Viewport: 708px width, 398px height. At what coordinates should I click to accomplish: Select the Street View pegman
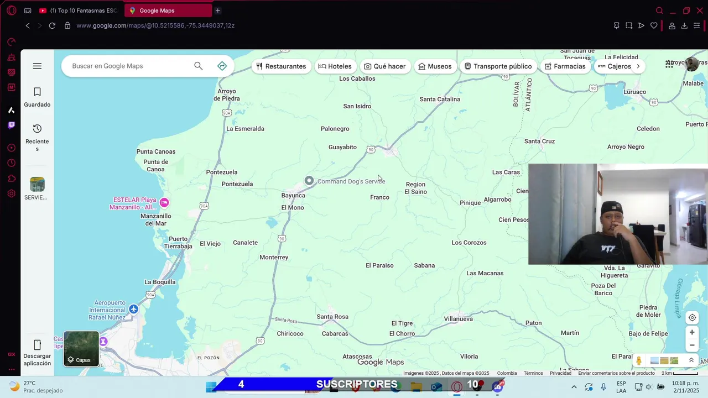tap(639, 360)
